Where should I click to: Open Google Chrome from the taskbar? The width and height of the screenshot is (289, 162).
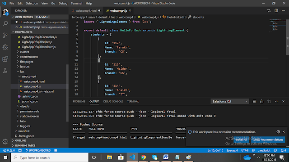(x=143, y=157)
